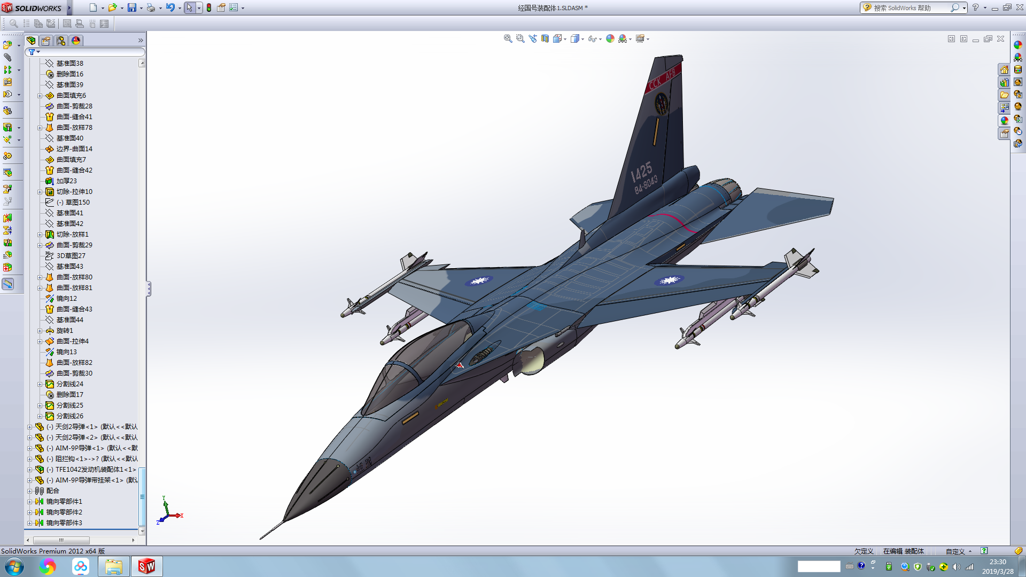
Task: Switch to the ConfigurationManager tab
Action: pyautogui.click(x=61, y=41)
